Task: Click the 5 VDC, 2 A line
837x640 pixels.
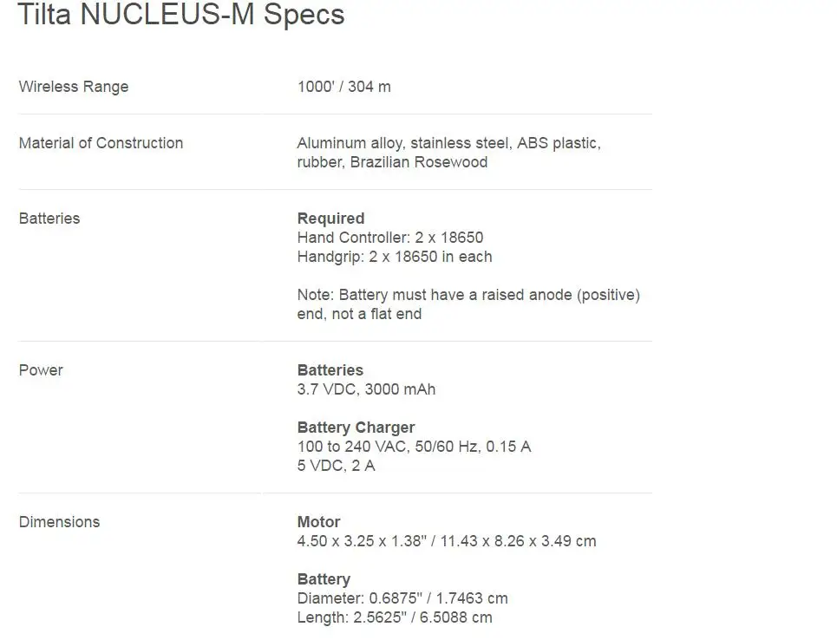Action: coord(337,466)
